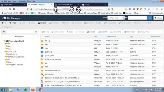Click the Save to Pocket icon
Screen dimensions: 164x92
tap(109, 9)
